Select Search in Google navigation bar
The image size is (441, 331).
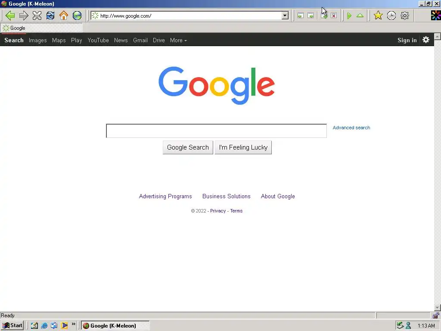coord(14,40)
